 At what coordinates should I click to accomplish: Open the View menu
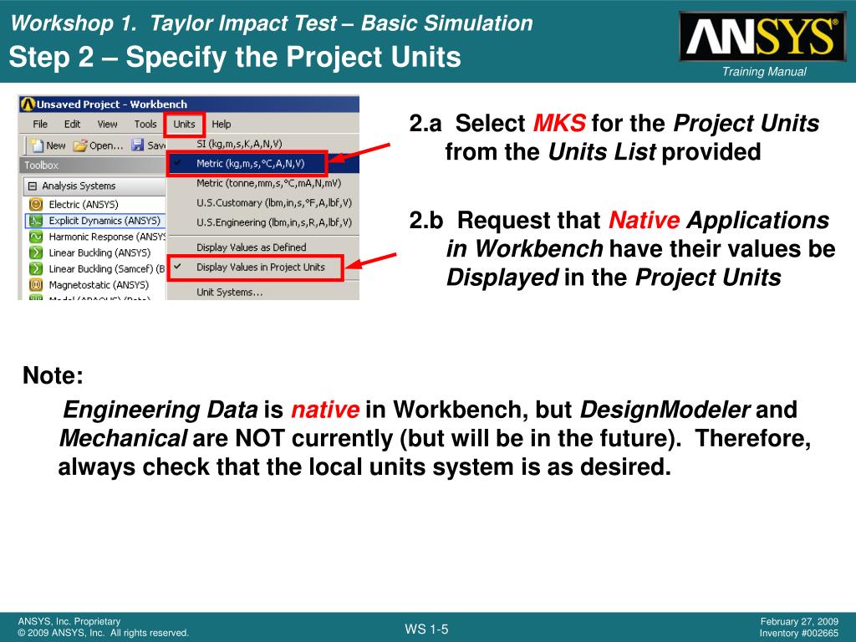click(107, 124)
